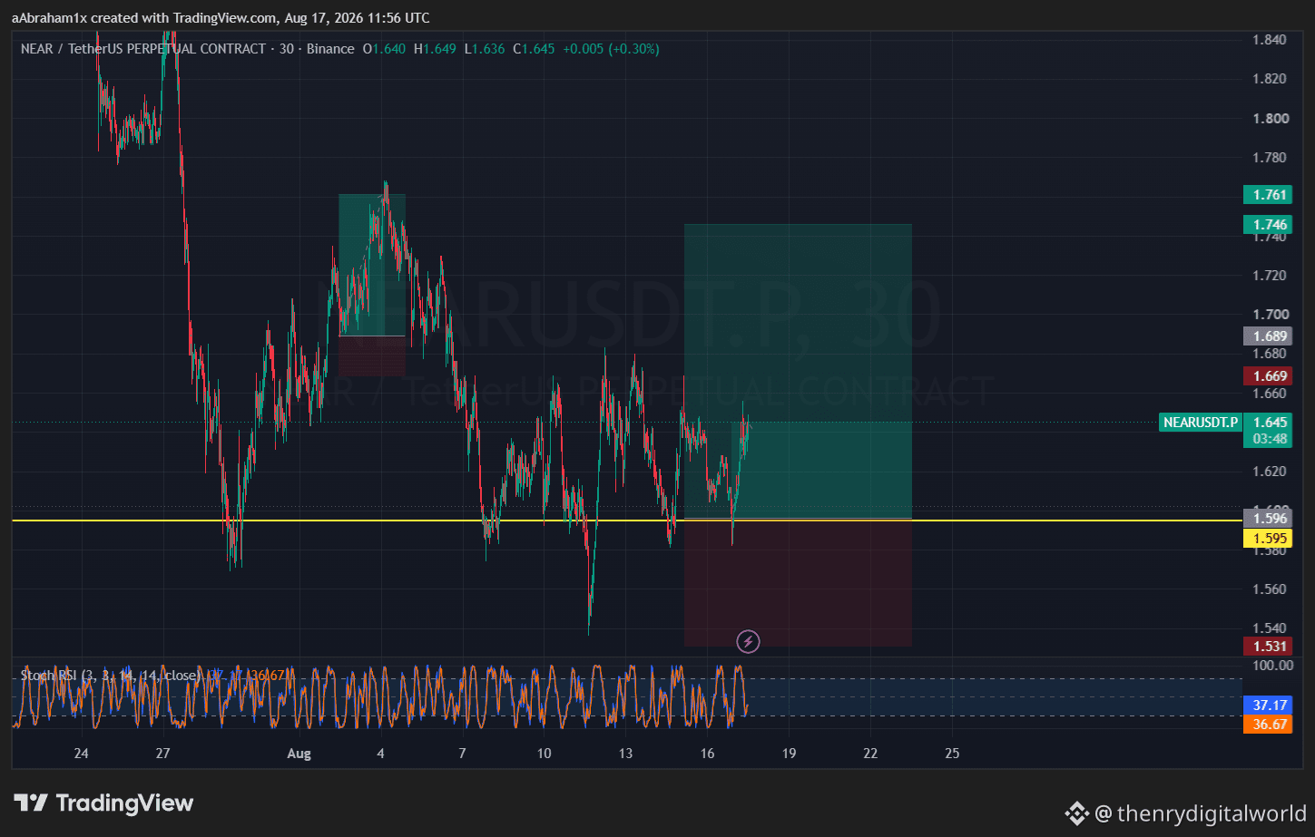Click the blue 37.17 Stoch RSI axis label
This screenshot has height=837, width=1315.
1270,706
